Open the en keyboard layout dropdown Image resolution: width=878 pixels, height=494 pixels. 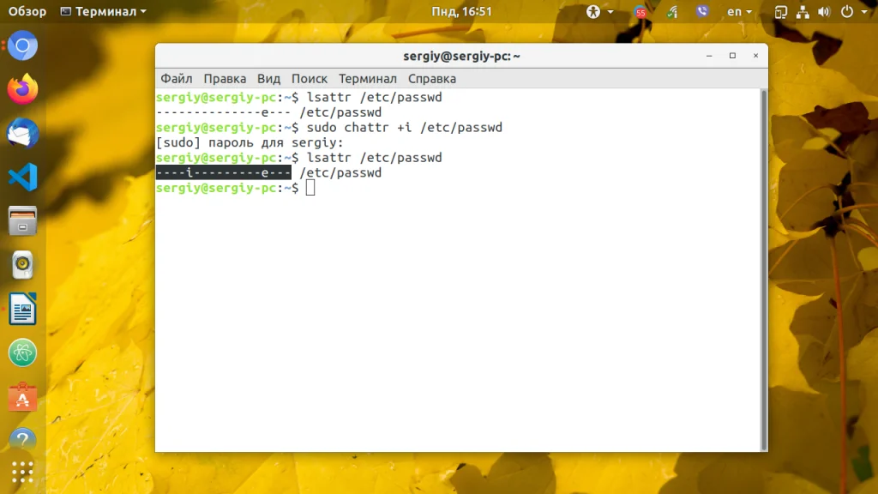pyautogui.click(x=739, y=11)
